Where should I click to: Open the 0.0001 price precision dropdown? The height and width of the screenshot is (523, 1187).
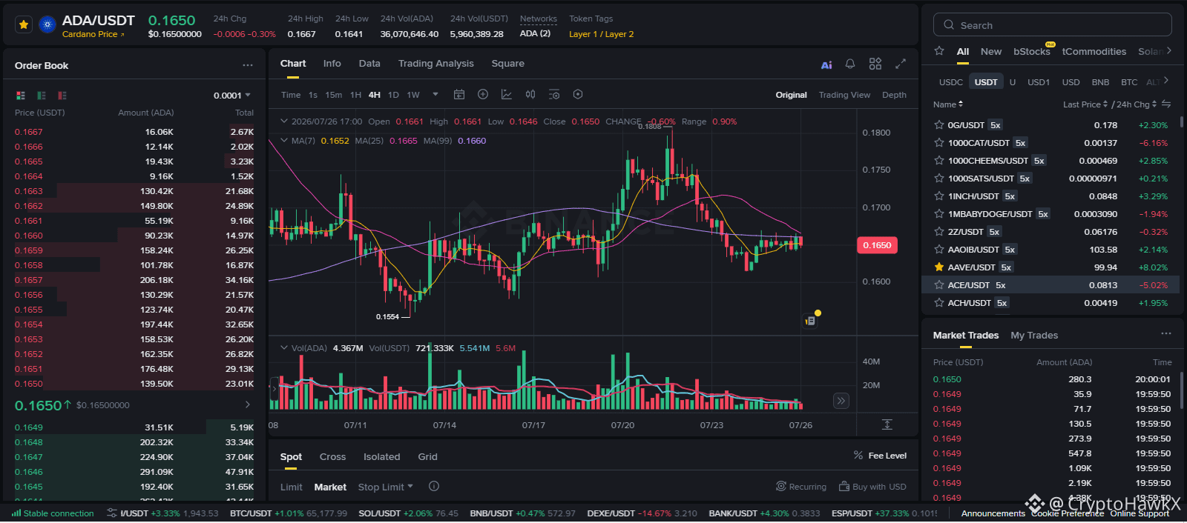pos(232,96)
